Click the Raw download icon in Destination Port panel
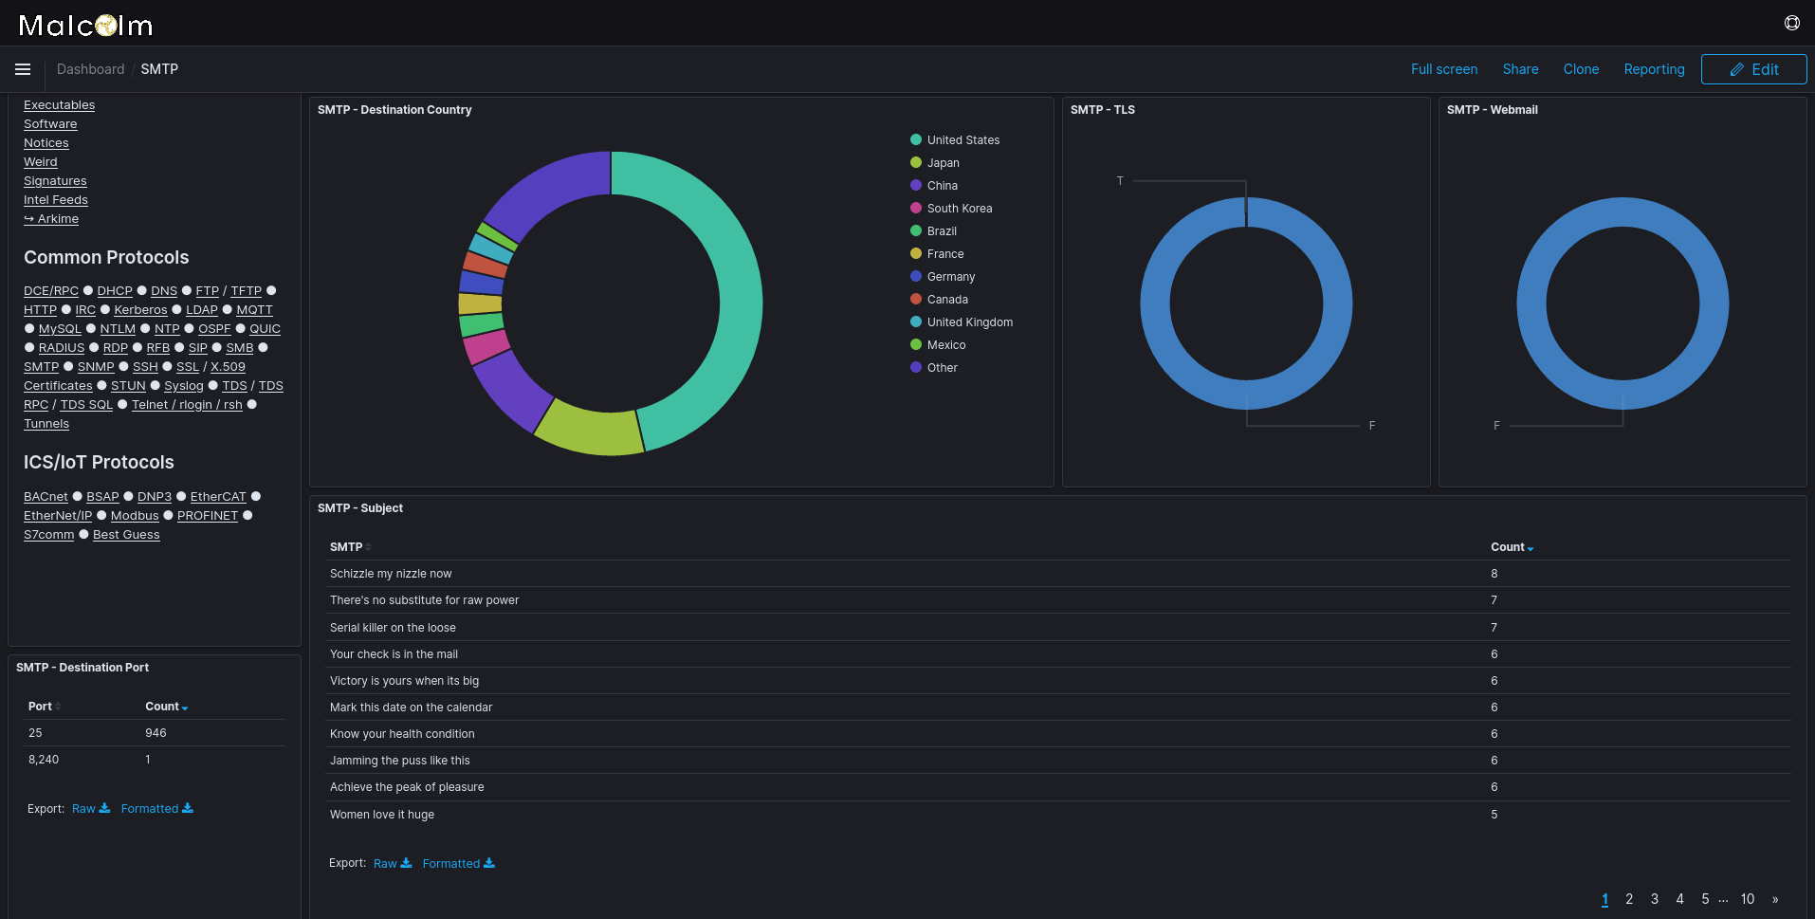Screen dimensions: 1815x919 tap(104, 808)
